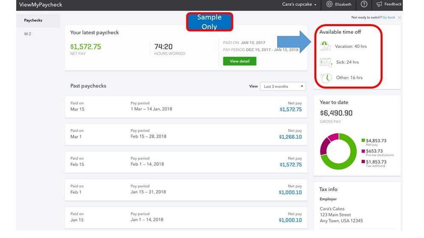
Task: Open the Cara's cupcake company dropdown
Action: pyautogui.click(x=299, y=4)
